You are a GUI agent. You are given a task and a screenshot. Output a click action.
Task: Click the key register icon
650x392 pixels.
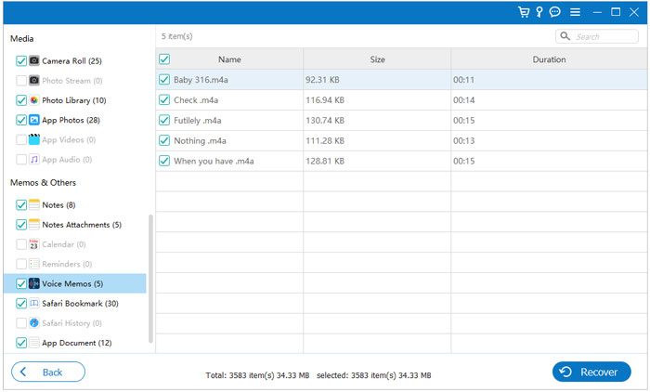[x=539, y=12]
